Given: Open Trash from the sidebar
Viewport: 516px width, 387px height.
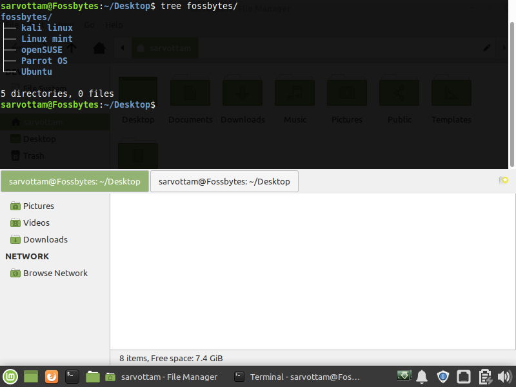Looking at the screenshot, I should [x=34, y=155].
